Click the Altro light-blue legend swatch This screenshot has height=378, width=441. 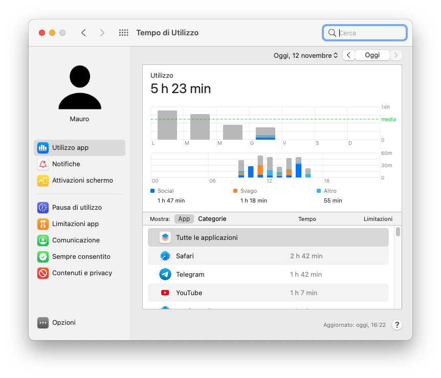click(x=318, y=191)
